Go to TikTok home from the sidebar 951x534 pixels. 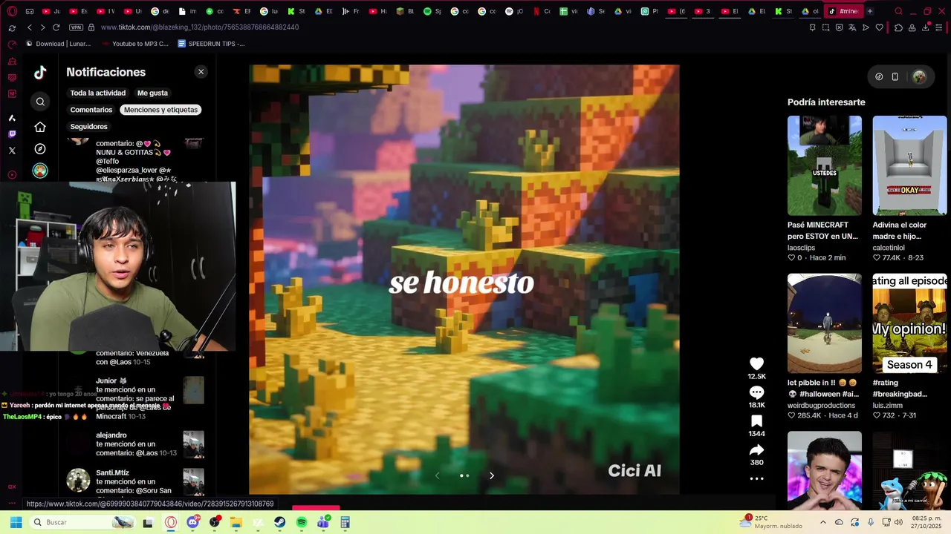coord(40,127)
